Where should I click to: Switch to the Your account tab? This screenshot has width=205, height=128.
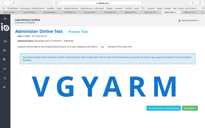tap(90, 13)
